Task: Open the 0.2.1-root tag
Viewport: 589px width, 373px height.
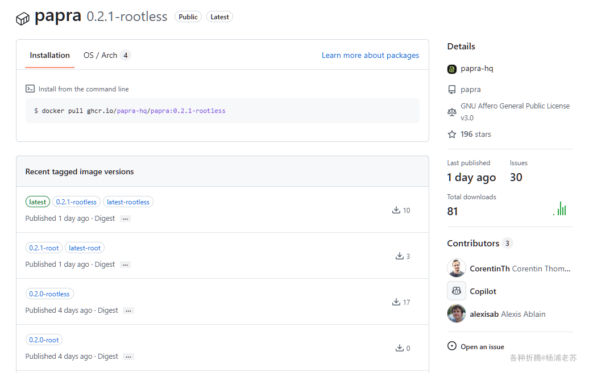Action: [44, 248]
